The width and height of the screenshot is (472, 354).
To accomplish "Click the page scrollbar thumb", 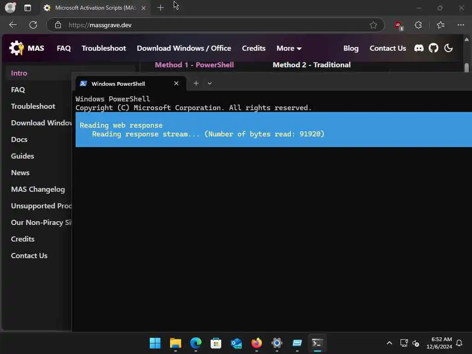I will pyautogui.click(x=466, y=67).
